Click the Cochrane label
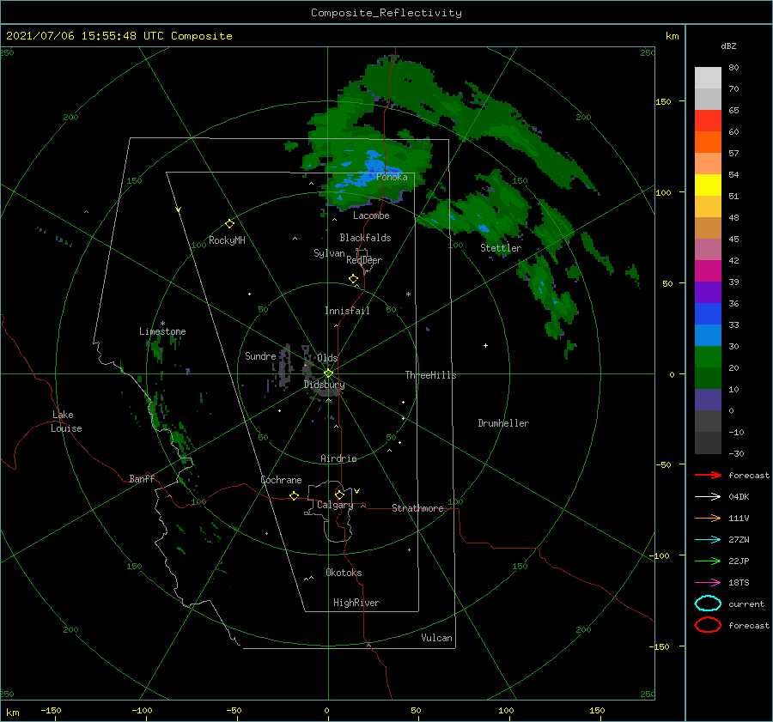This screenshot has width=773, height=722. pos(281,480)
